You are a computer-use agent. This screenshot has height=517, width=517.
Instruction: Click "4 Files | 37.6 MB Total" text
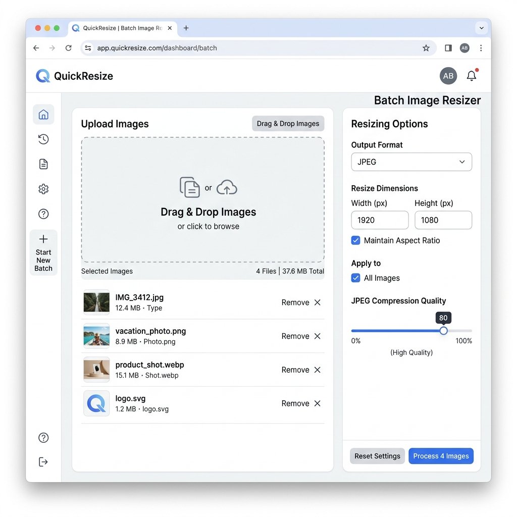pyautogui.click(x=290, y=271)
